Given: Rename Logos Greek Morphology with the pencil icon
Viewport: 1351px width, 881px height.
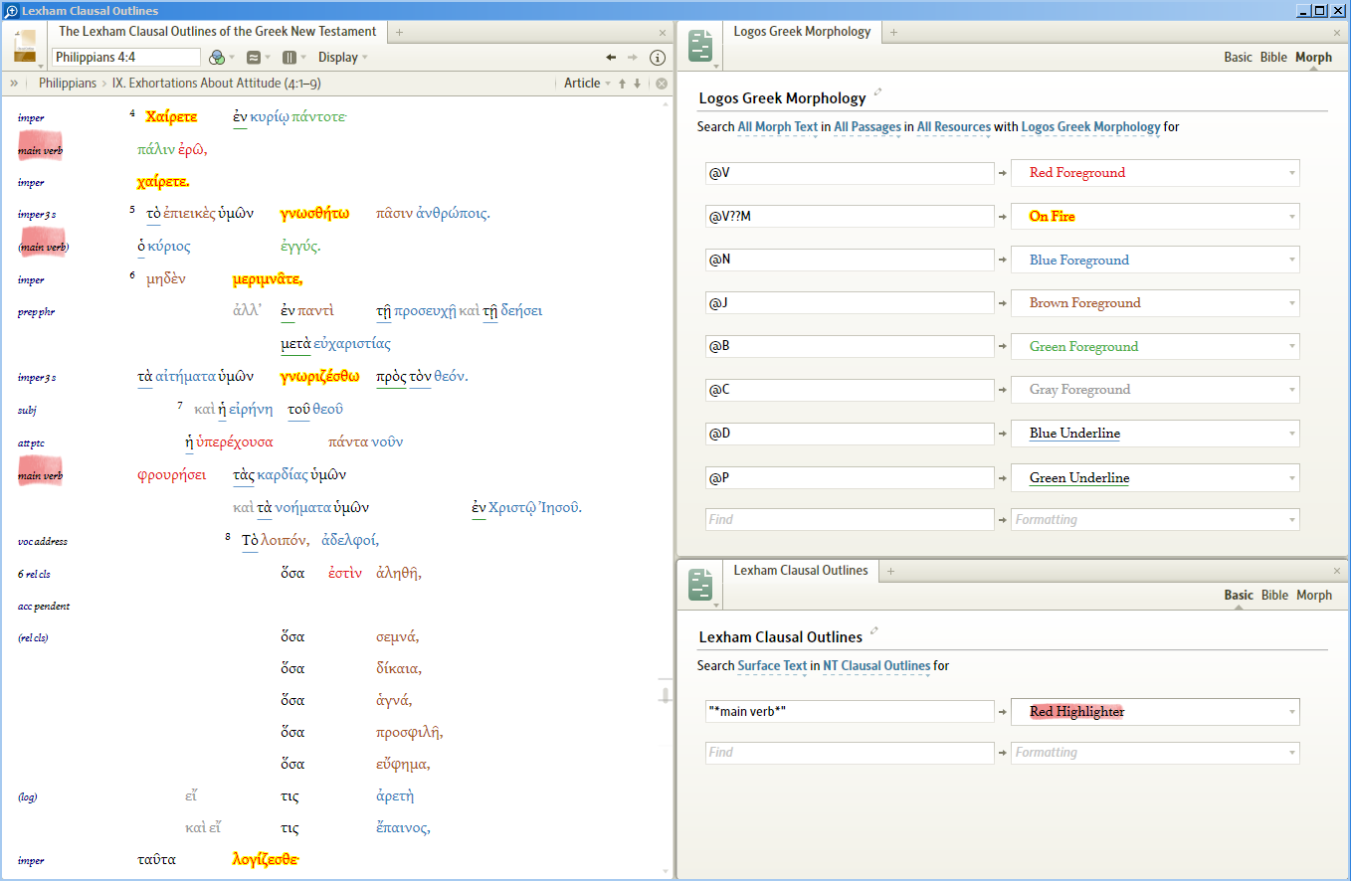Looking at the screenshot, I should coord(878,93).
